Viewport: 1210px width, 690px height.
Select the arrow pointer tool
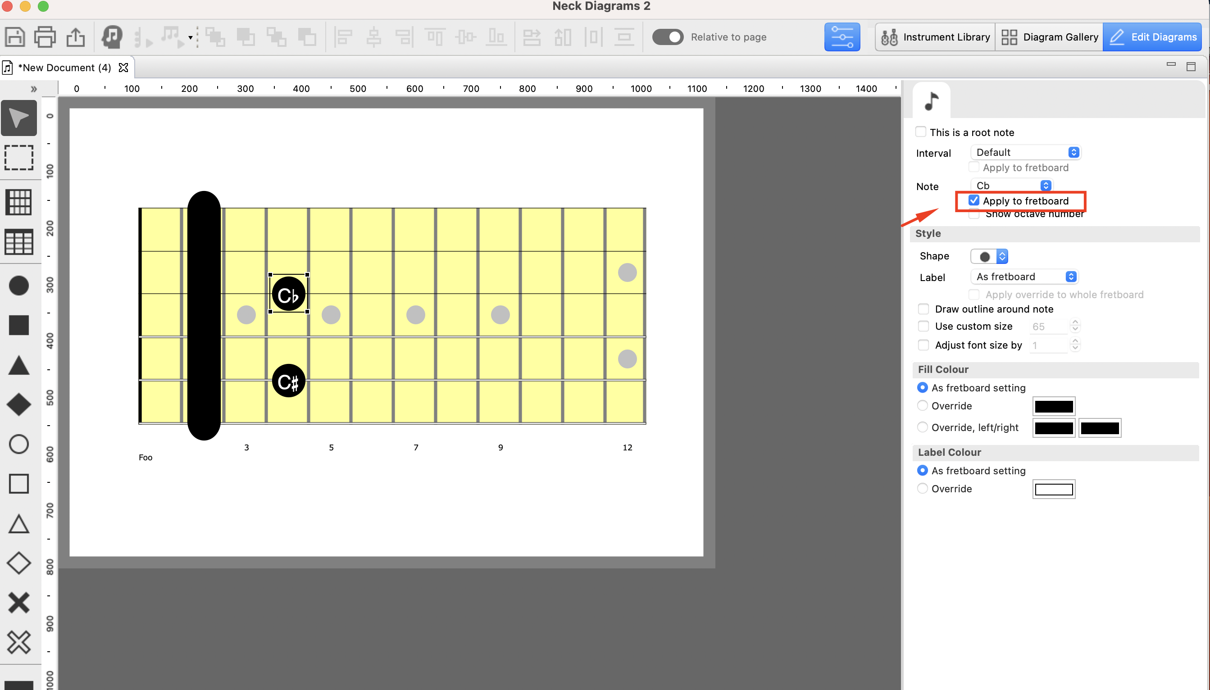19,118
